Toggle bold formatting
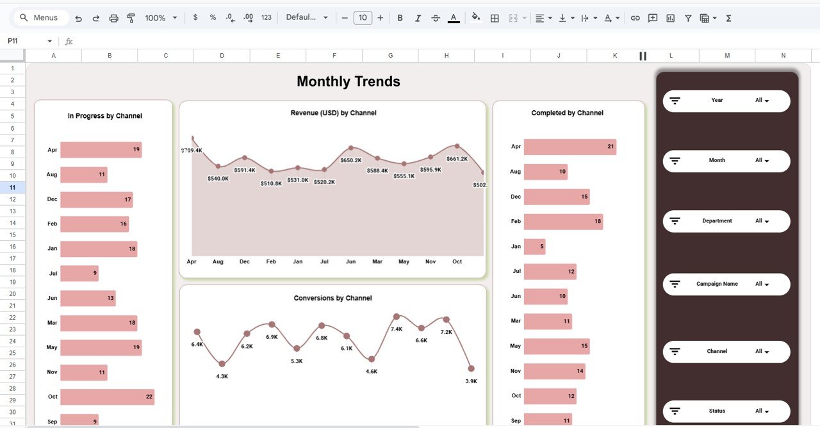Viewport: 820px width, 428px height. [400, 18]
